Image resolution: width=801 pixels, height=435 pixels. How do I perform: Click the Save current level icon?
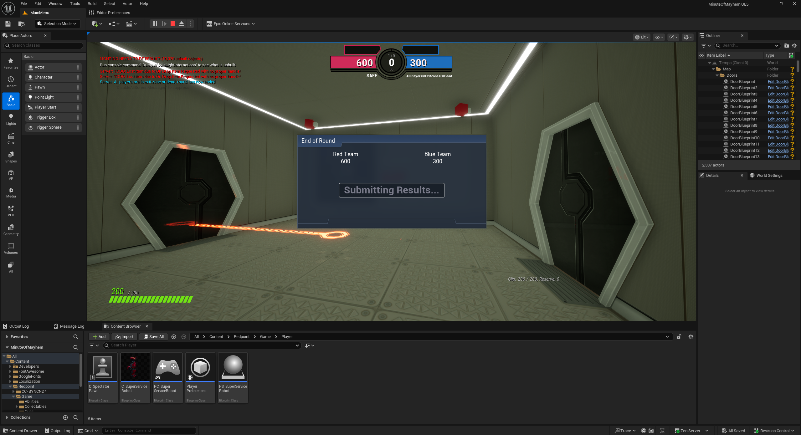tap(8, 24)
